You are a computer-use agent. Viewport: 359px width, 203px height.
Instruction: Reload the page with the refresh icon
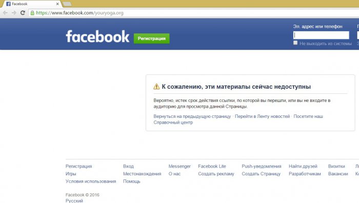tap(23, 13)
